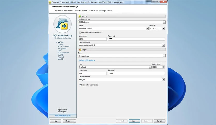Visit www.sqlmaestro.com link
This screenshot has height=125, width=216.
pos(63,115)
